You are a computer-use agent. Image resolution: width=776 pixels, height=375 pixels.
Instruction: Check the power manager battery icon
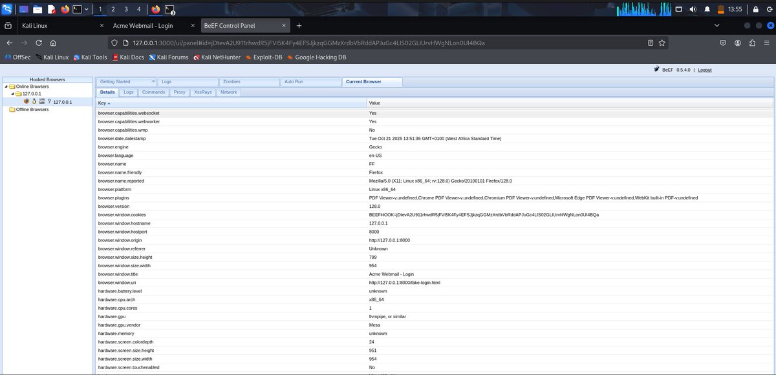(x=720, y=9)
